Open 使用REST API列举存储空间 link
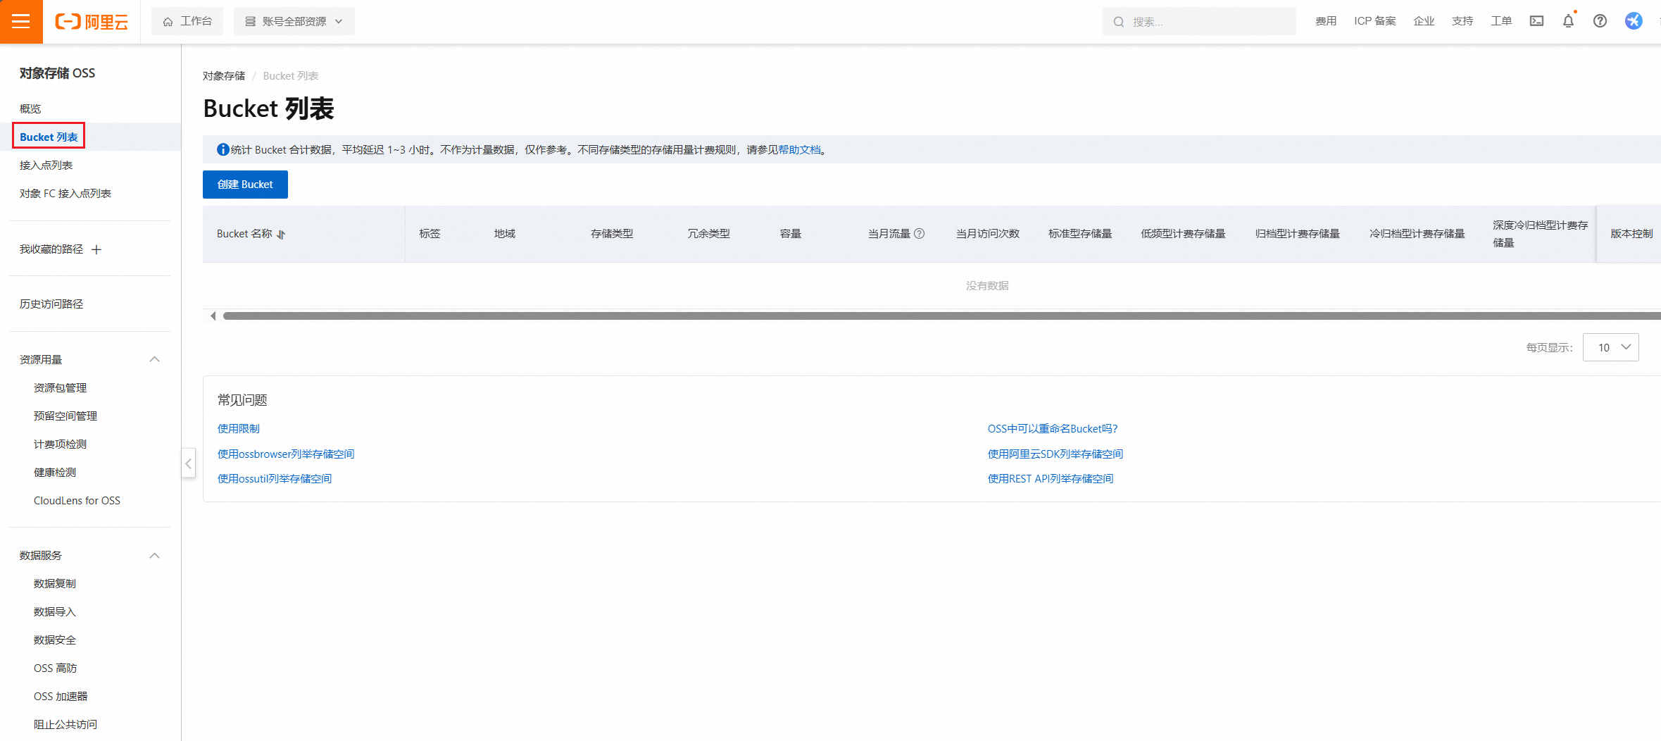Image resolution: width=1661 pixels, height=741 pixels. (1050, 478)
